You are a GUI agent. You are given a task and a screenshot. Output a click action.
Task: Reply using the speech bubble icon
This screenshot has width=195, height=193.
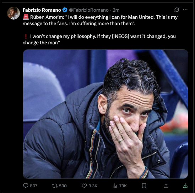(x=26, y=186)
